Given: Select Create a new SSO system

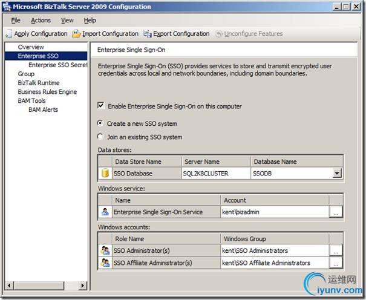Looking at the screenshot, I should click(100, 123).
